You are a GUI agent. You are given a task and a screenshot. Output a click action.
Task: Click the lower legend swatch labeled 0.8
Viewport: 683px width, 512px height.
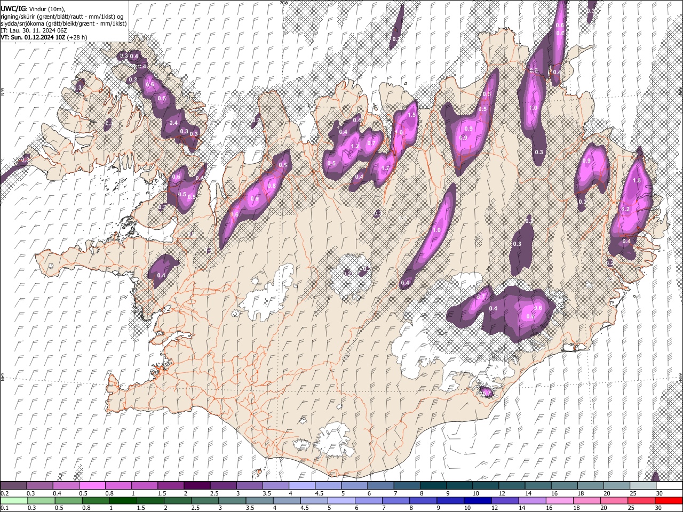tap(96, 500)
